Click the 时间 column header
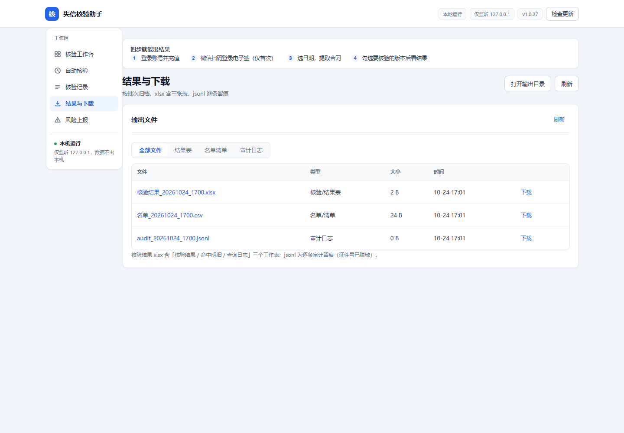Image resolution: width=624 pixels, height=433 pixels. click(439, 172)
